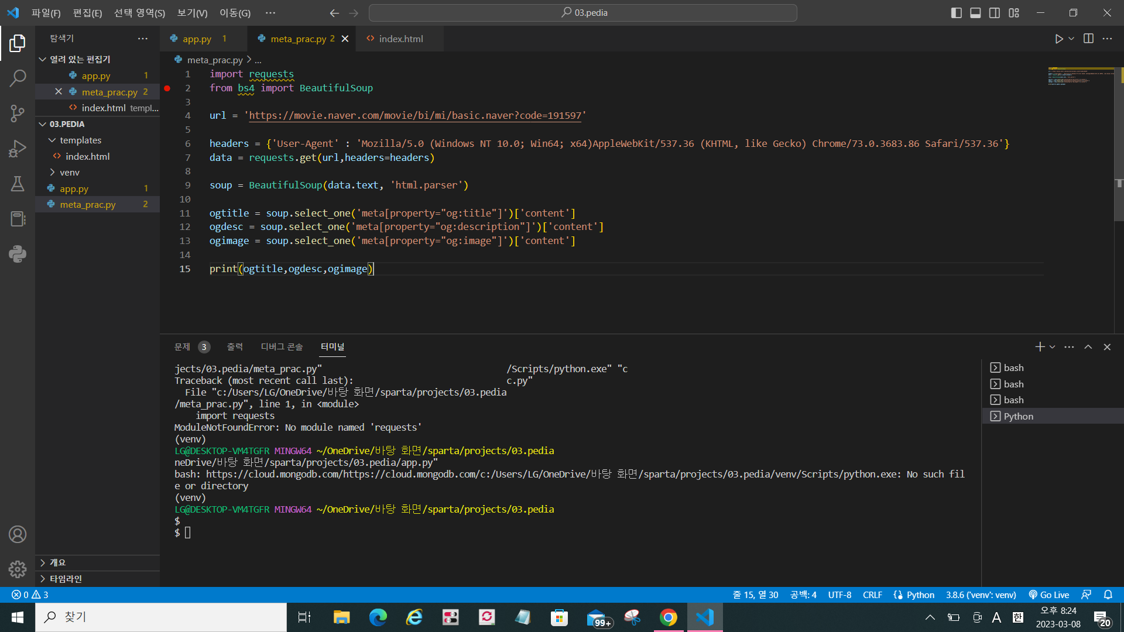The width and height of the screenshot is (1124, 632).
Task: Open the Manage gear icon
Action: tap(18, 569)
